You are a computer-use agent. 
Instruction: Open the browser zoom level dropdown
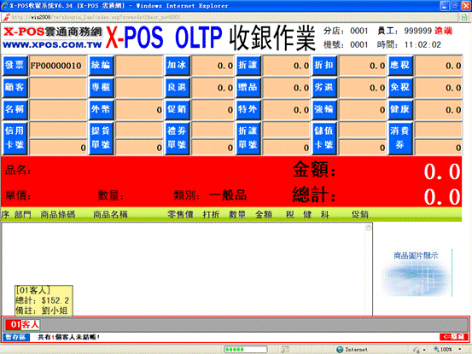point(460,349)
